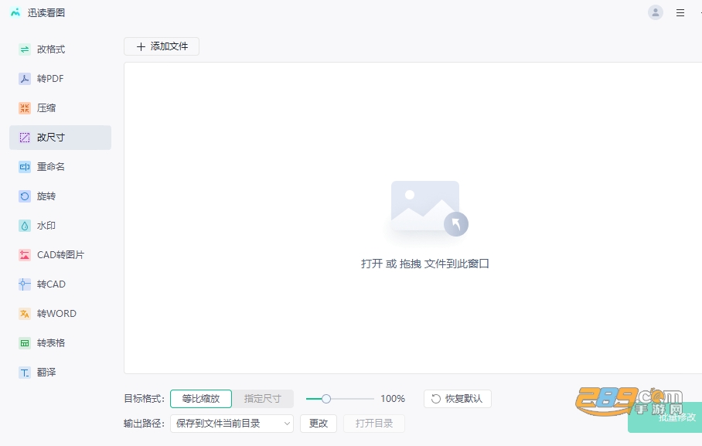Click the 转WORD icon

click(25, 314)
